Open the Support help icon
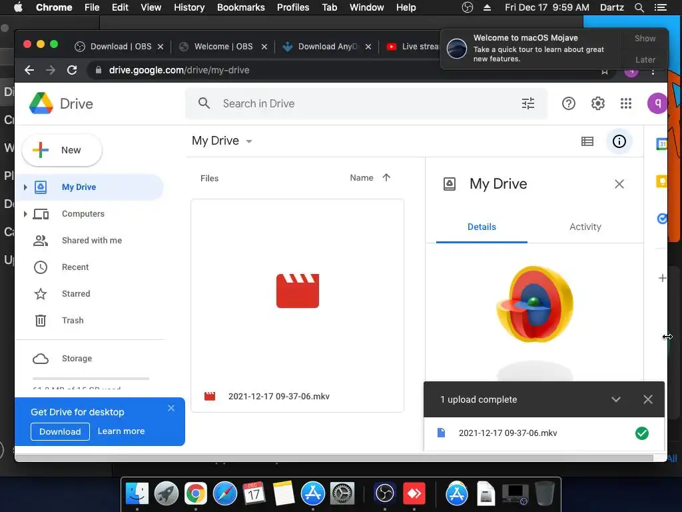 coord(569,103)
